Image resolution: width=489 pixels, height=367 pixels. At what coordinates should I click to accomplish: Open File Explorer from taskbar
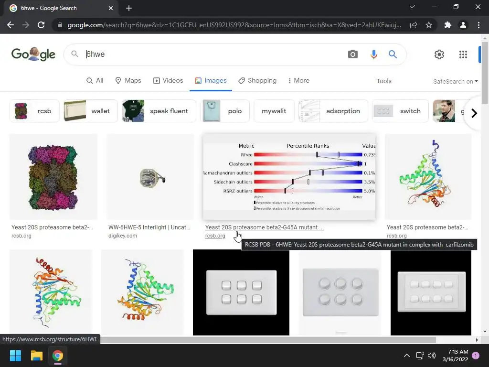click(x=36, y=356)
